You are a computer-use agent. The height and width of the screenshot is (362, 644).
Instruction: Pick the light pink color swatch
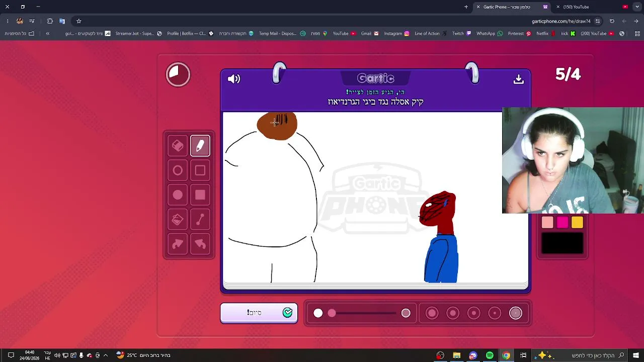point(547,222)
